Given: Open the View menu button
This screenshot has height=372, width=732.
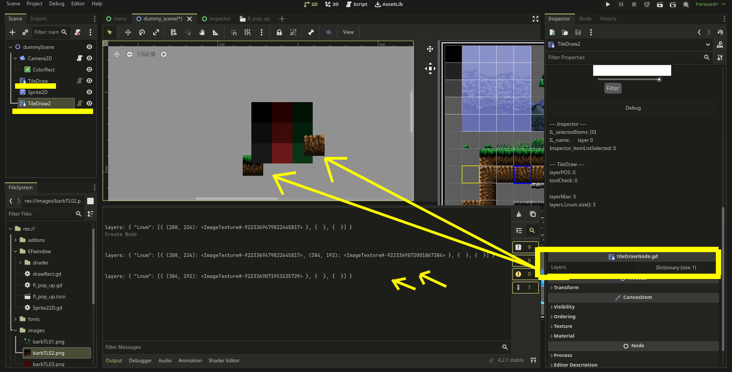Looking at the screenshot, I should point(348,32).
